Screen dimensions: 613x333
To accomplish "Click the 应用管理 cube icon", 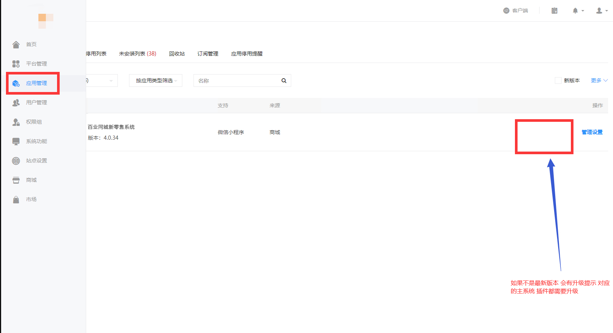I will pos(16,83).
